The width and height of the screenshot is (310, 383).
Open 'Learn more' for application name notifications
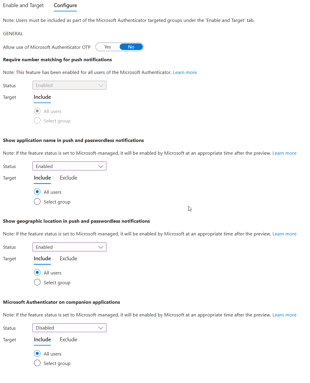(x=284, y=153)
